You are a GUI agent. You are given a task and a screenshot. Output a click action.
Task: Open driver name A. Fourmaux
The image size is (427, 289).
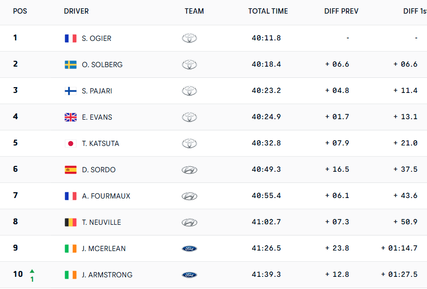[x=106, y=196]
